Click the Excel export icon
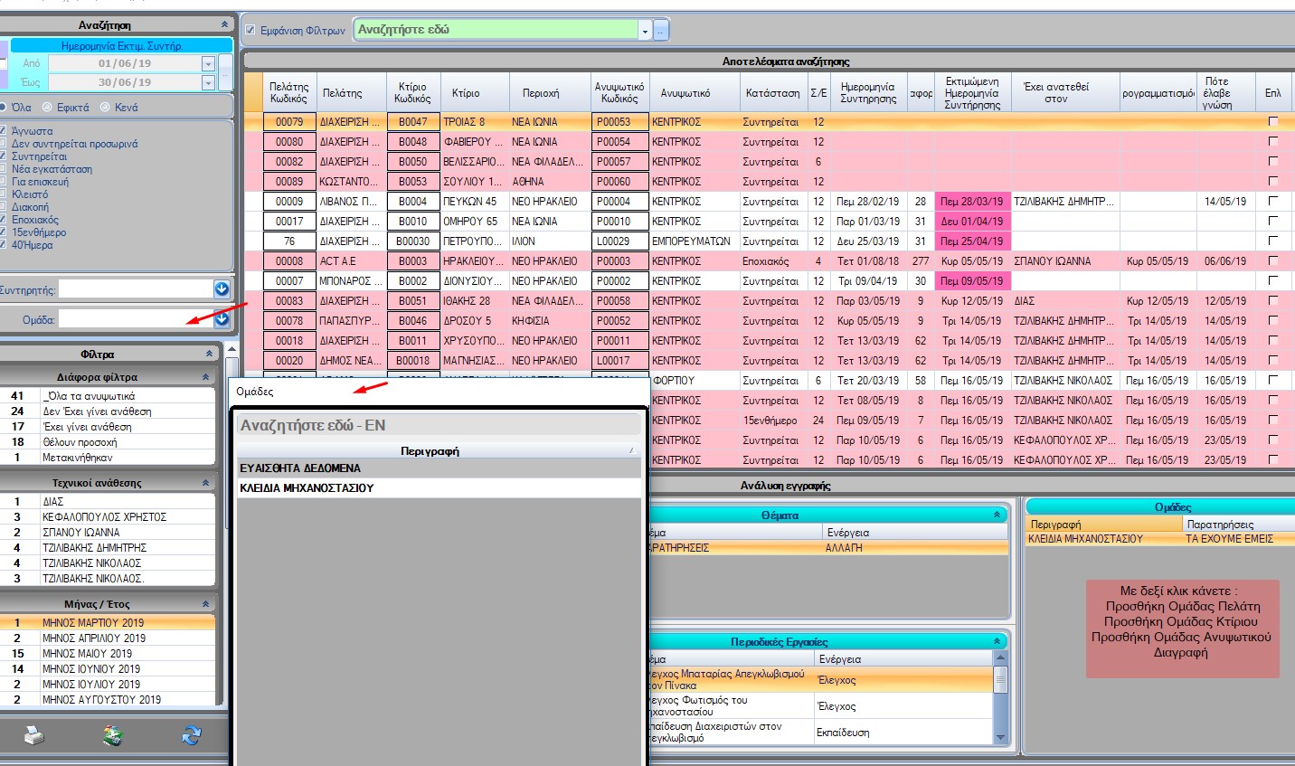 point(112,736)
